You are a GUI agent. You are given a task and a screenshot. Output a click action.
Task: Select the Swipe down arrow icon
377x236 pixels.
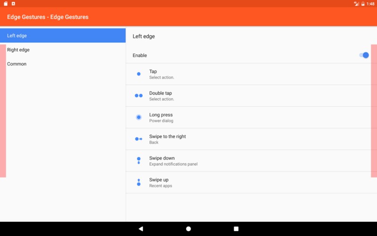point(139,160)
